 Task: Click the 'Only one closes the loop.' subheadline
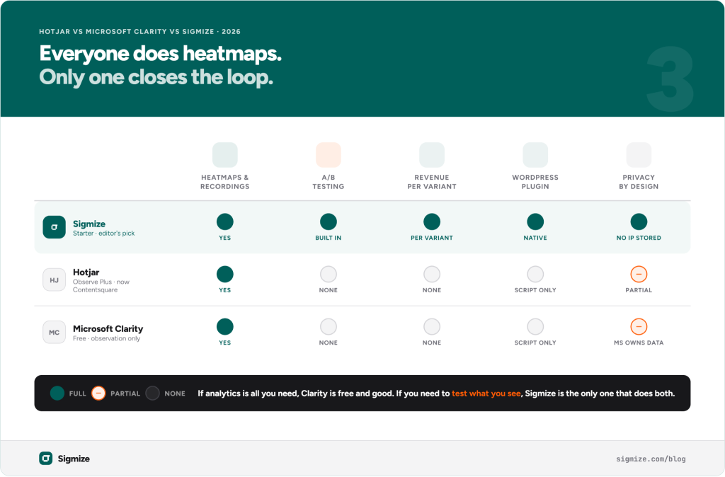(156, 77)
